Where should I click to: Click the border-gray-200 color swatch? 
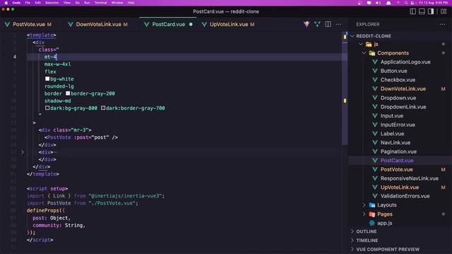coord(68,93)
